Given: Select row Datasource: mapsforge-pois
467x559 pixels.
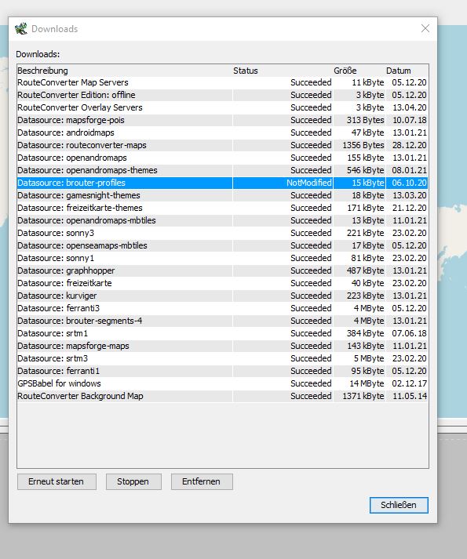Looking at the screenshot, I should click(222, 120).
